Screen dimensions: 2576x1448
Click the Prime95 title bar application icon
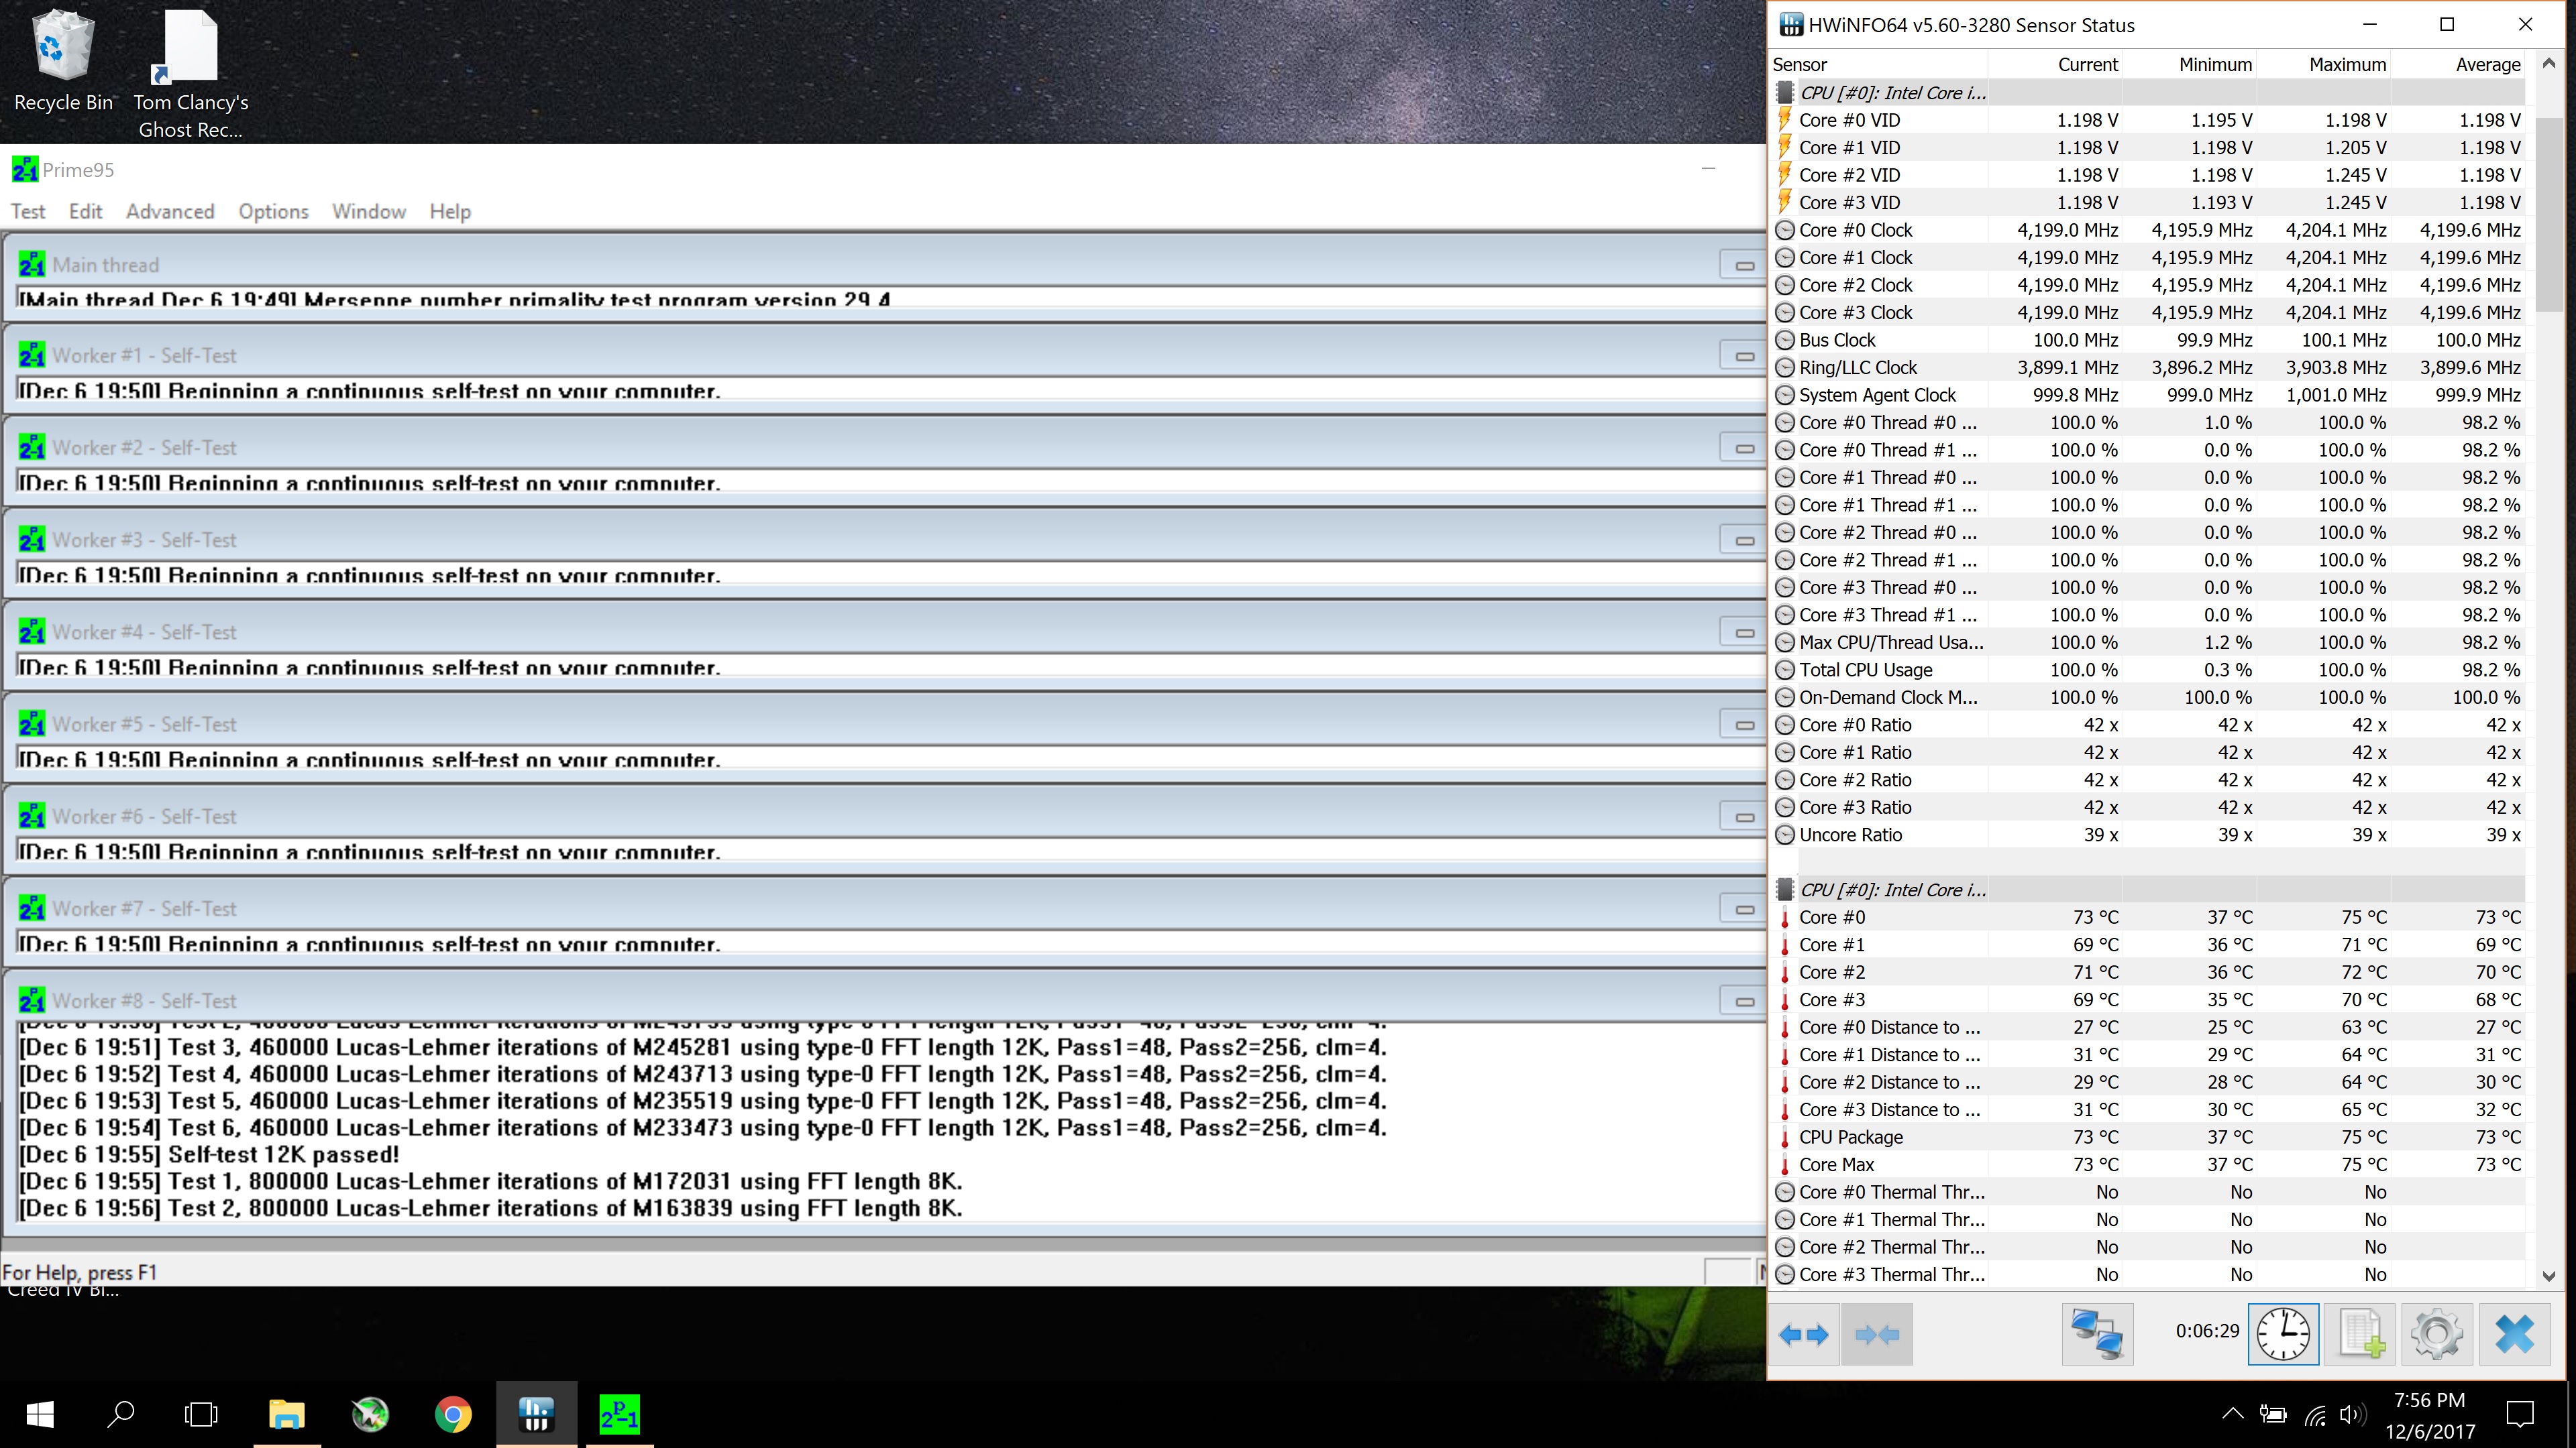click(x=25, y=170)
